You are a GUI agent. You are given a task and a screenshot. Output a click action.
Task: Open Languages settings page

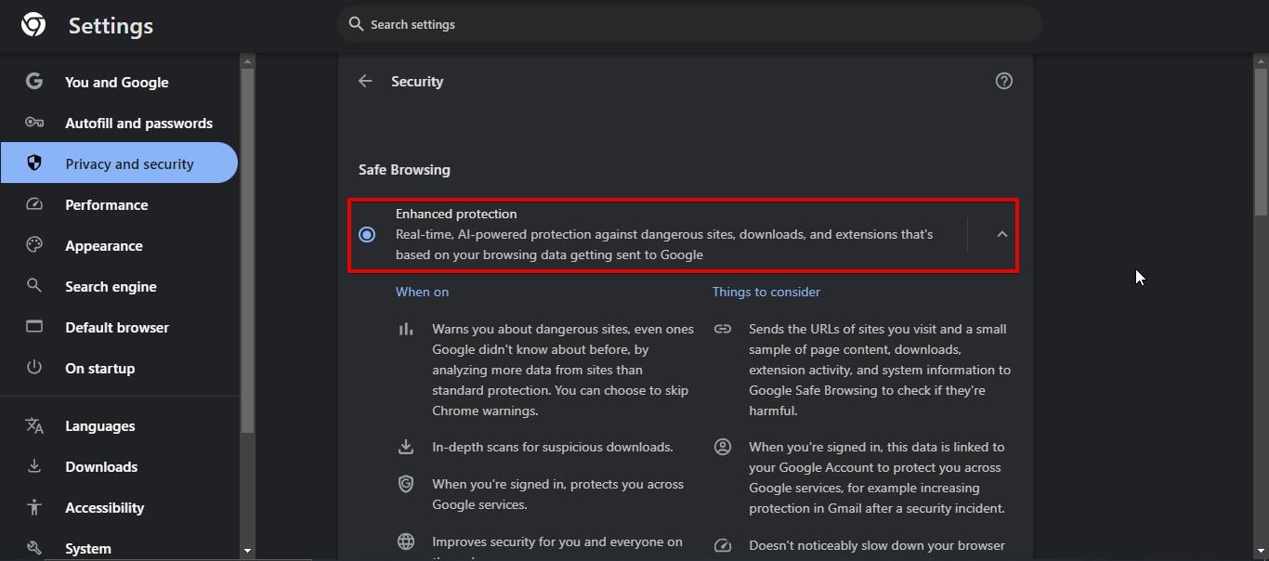click(100, 425)
